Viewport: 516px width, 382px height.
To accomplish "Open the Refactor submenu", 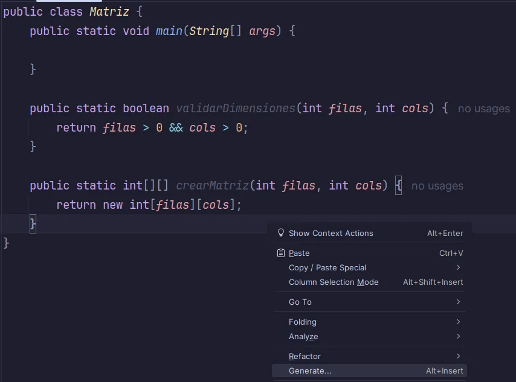I will pos(369,356).
